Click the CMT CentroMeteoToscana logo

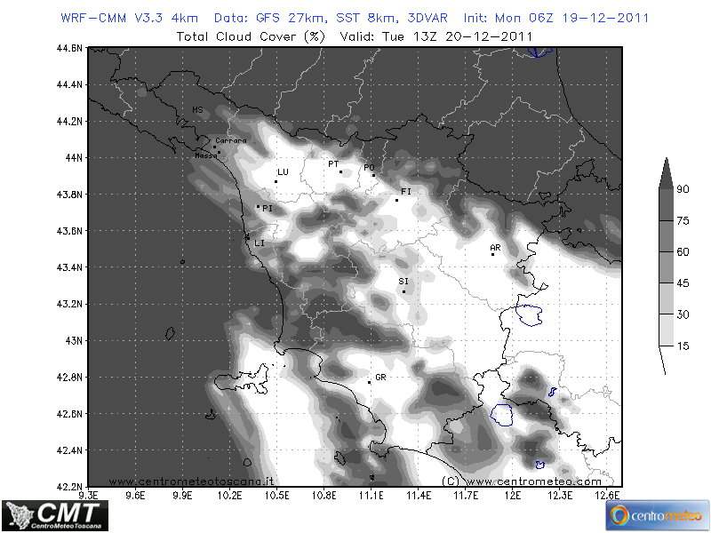[x=55, y=515]
